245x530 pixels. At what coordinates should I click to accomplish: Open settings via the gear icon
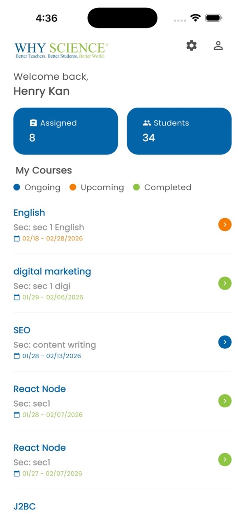point(192,46)
